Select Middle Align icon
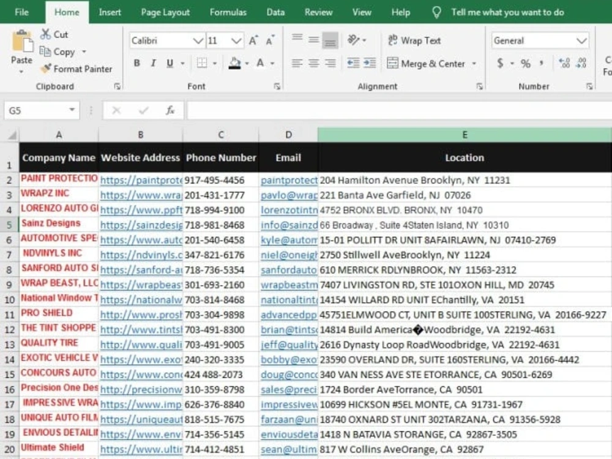Image resolution: width=612 pixels, height=459 pixels. click(313, 40)
